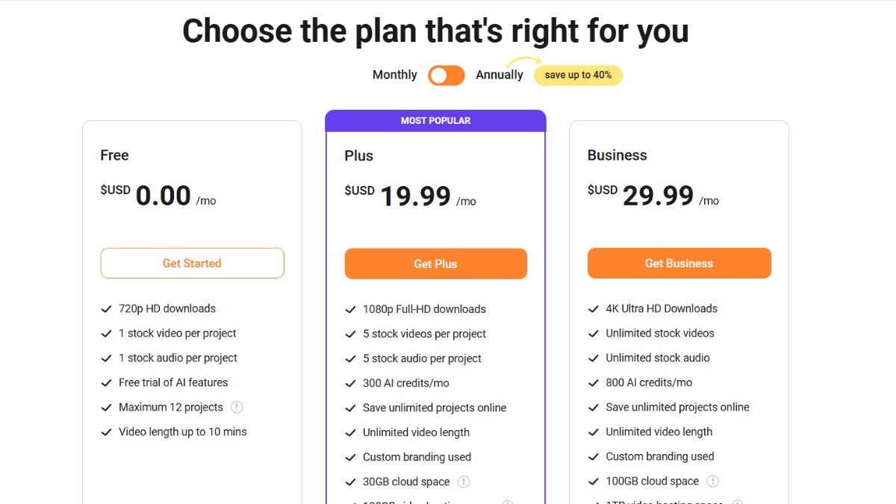Screen dimensions: 896x504
Task: Click the Free plan 0.00 price
Action: (x=164, y=196)
